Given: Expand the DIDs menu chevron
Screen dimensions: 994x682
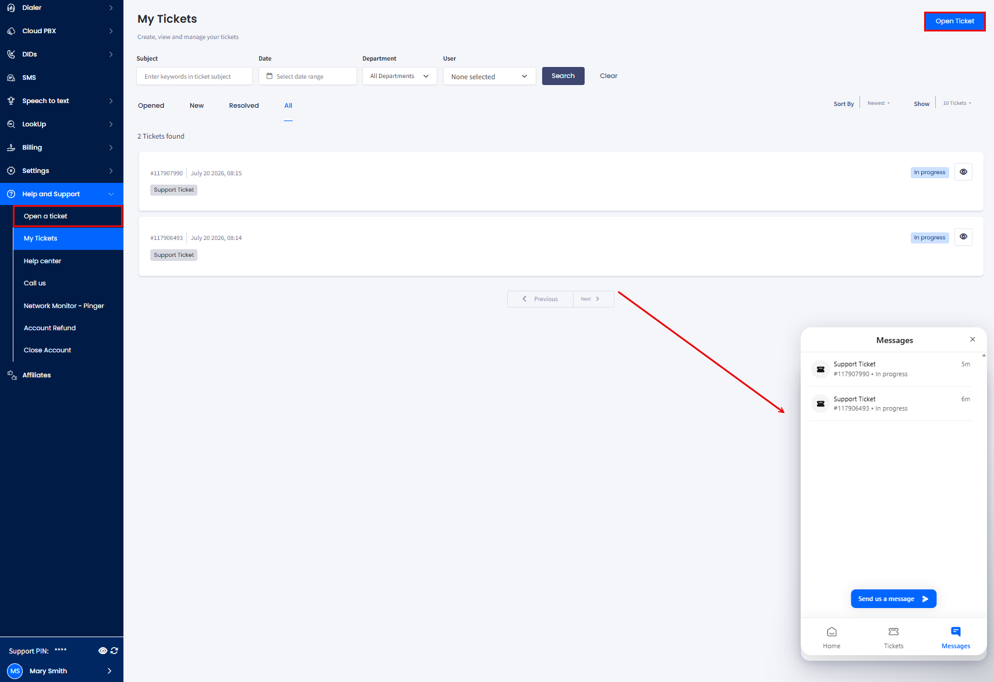Looking at the screenshot, I should coord(111,54).
